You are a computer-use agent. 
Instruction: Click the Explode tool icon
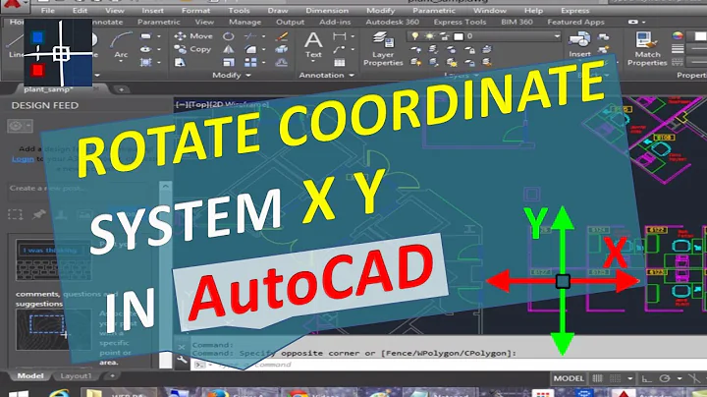point(282,49)
